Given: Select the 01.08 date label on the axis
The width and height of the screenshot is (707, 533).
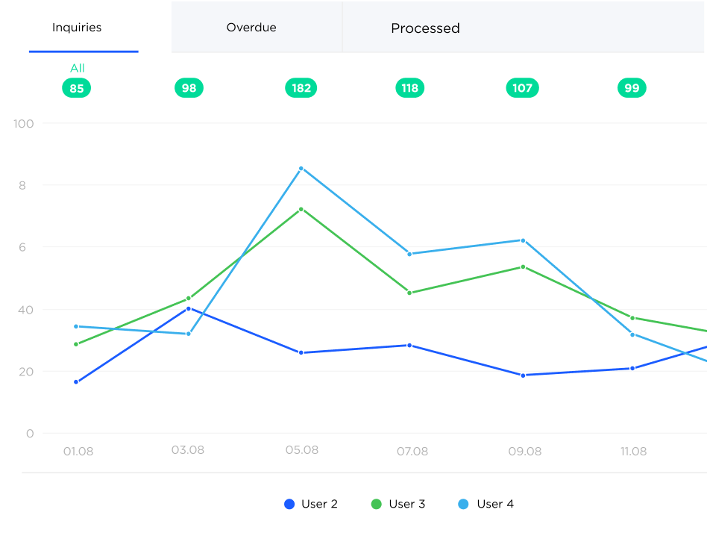Looking at the screenshot, I should point(79,451).
